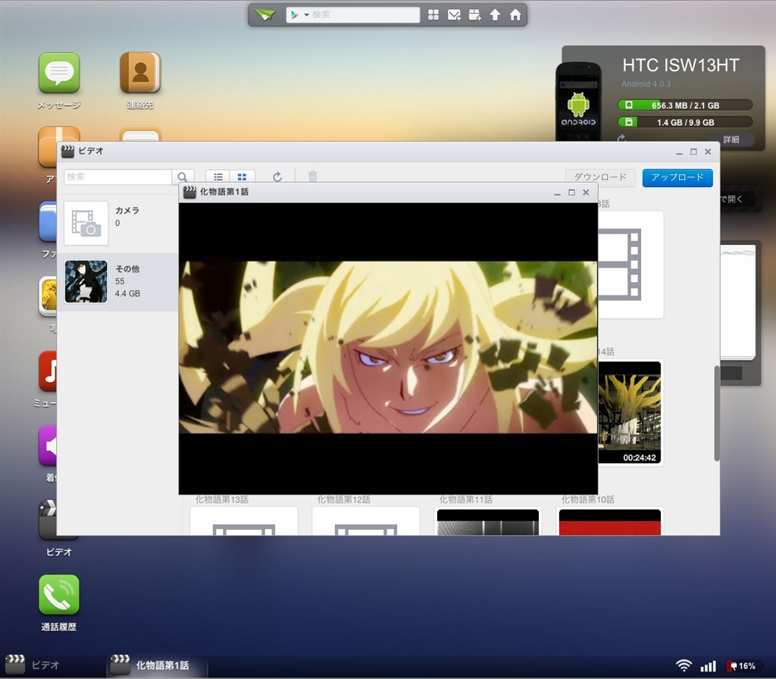776x679 pixels.
Task: Maximize the 化物語第1話 player window
Action: point(571,192)
